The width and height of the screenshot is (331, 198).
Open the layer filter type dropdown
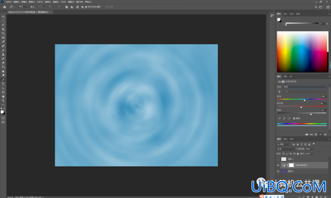283,145
